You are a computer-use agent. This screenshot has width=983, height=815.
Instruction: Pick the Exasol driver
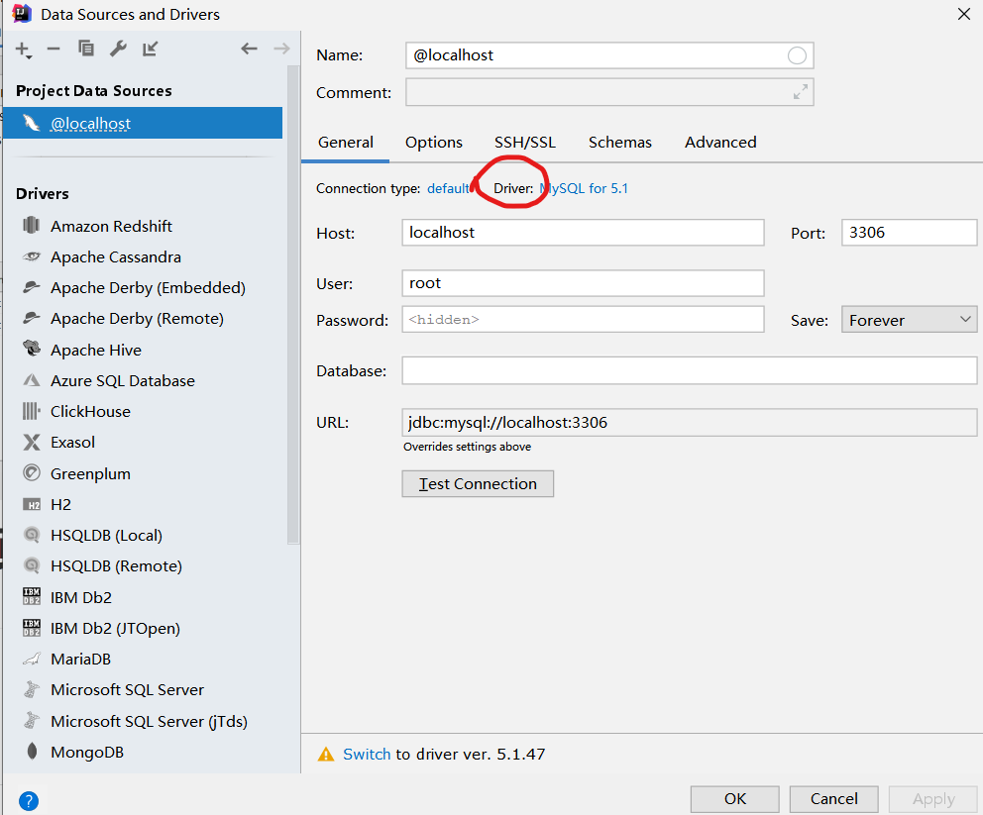72,442
